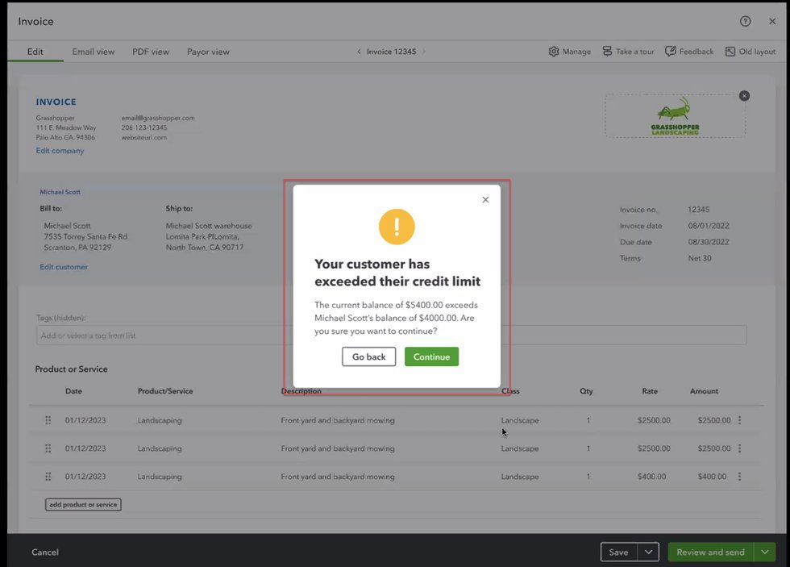Go to the previous invoice arrow
This screenshot has width=790, height=567.
tap(360, 52)
